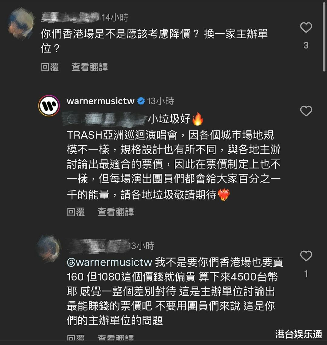Screen dimensions: 327x345
Task: Like the warnermusictw reply comment
Action: pos(306,111)
